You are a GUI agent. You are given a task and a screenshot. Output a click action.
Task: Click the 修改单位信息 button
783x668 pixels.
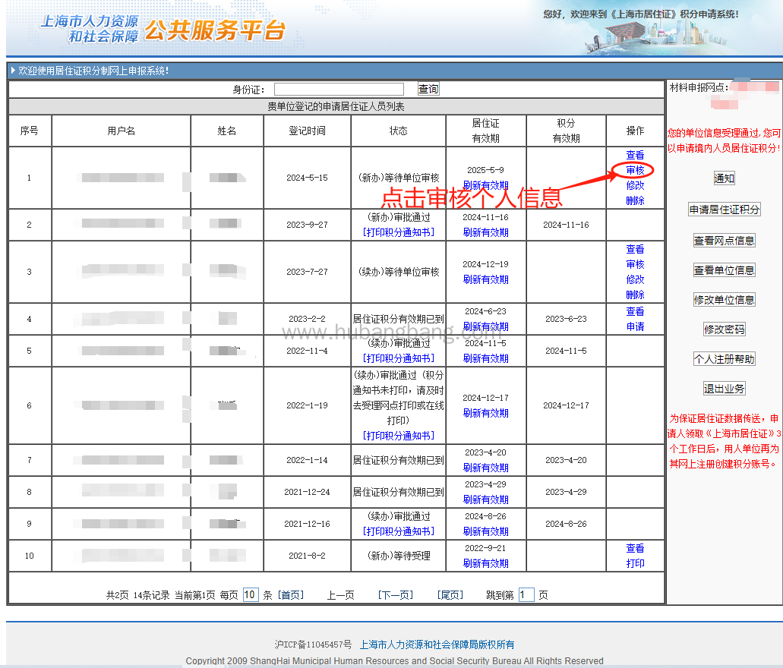coord(724,299)
